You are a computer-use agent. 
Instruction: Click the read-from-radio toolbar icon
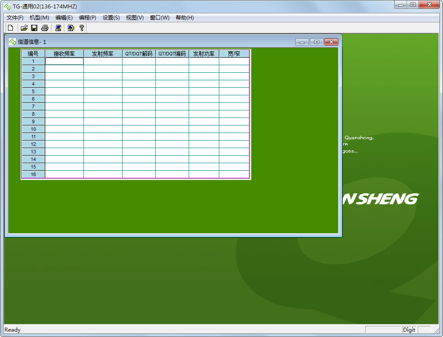click(58, 28)
